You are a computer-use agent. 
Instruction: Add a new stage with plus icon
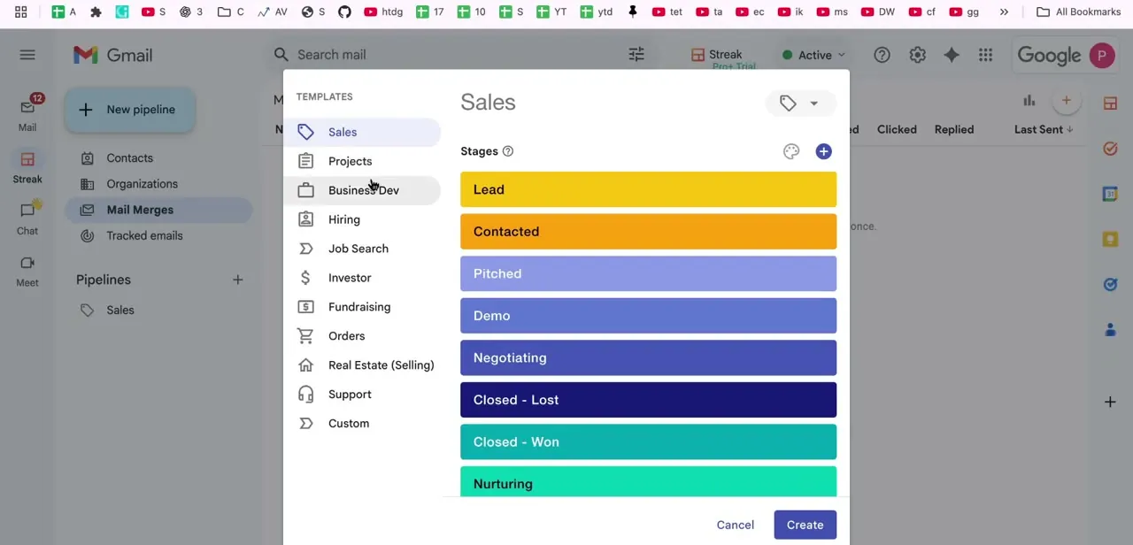click(823, 151)
